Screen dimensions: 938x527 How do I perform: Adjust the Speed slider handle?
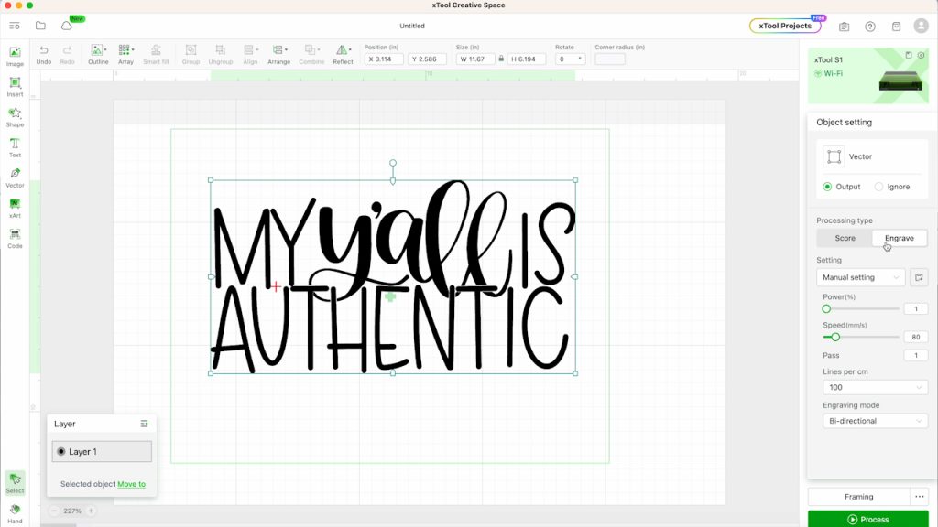click(x=835, y=337)
